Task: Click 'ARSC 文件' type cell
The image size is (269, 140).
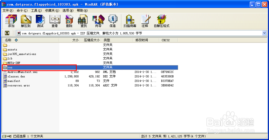Action: pyautogui.click(x=110, y=85)
